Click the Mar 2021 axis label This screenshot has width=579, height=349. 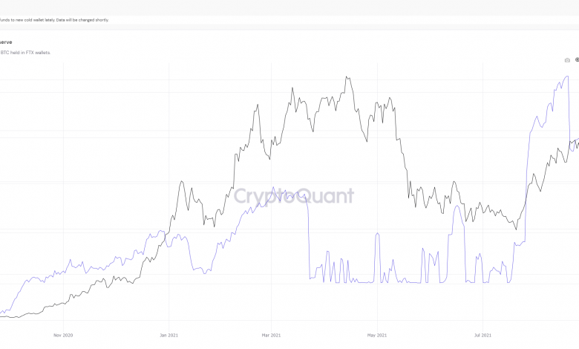click(x=272, y=335)
